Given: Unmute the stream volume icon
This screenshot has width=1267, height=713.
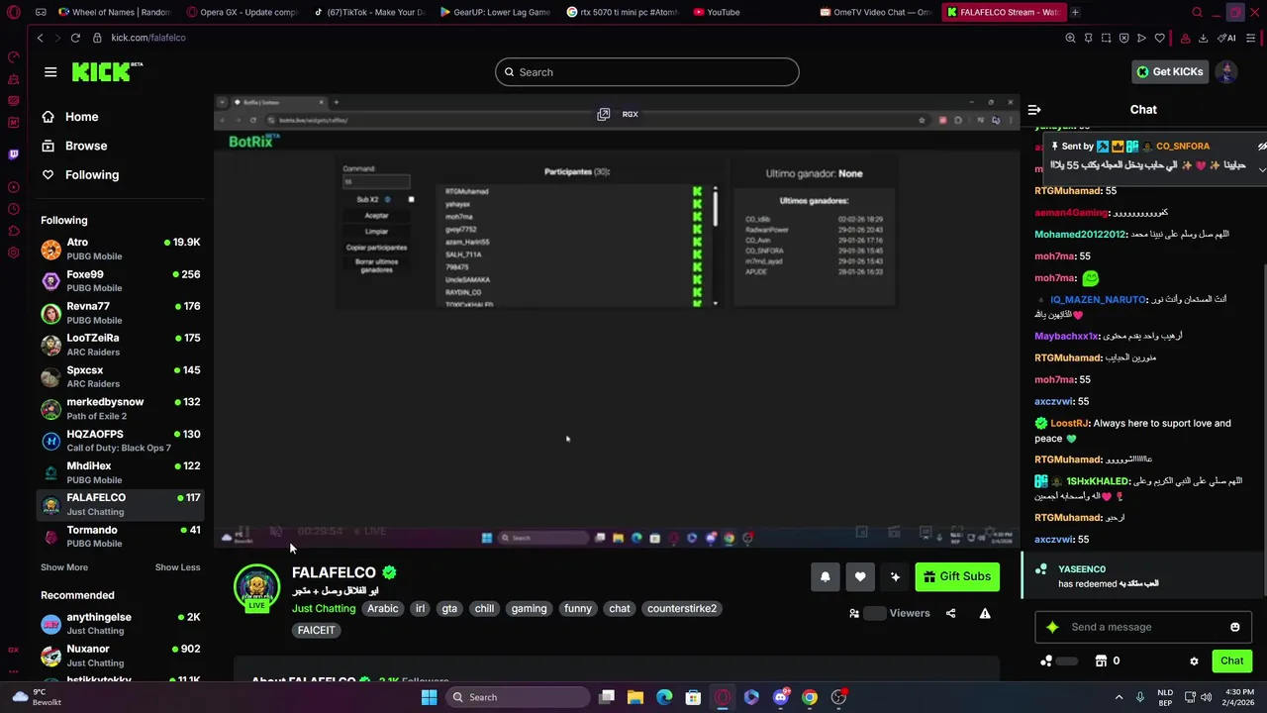Looking at the screenshot, I should click(x=276, y=532).
